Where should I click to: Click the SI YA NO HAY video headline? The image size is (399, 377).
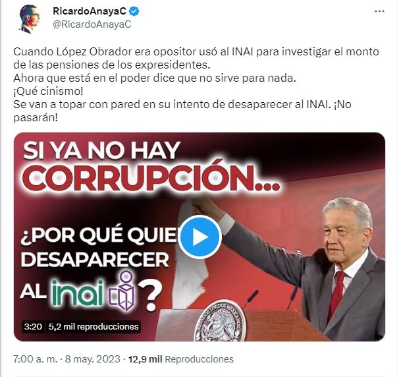point(102,150)
